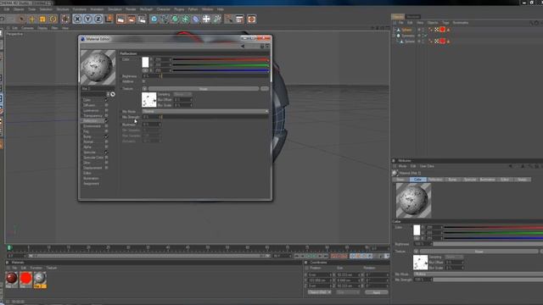Open viewport Display menu
This screenshot has width=543, height=305.
tap(42, 28)
